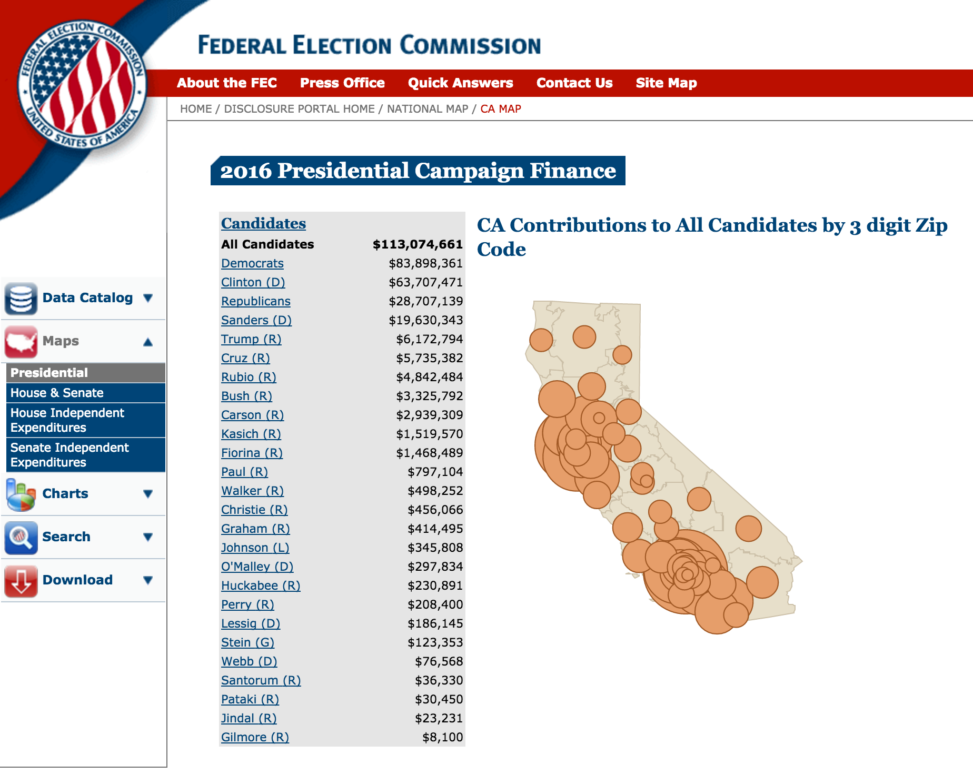Click the Charts pie chart icon
The height and width of the screenshot is (774, 973).
click(21, 494)
